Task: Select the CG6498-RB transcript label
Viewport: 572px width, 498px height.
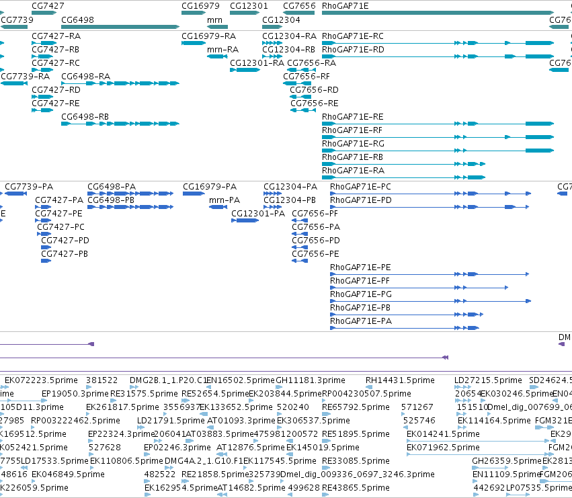Action: pos(85,117)
